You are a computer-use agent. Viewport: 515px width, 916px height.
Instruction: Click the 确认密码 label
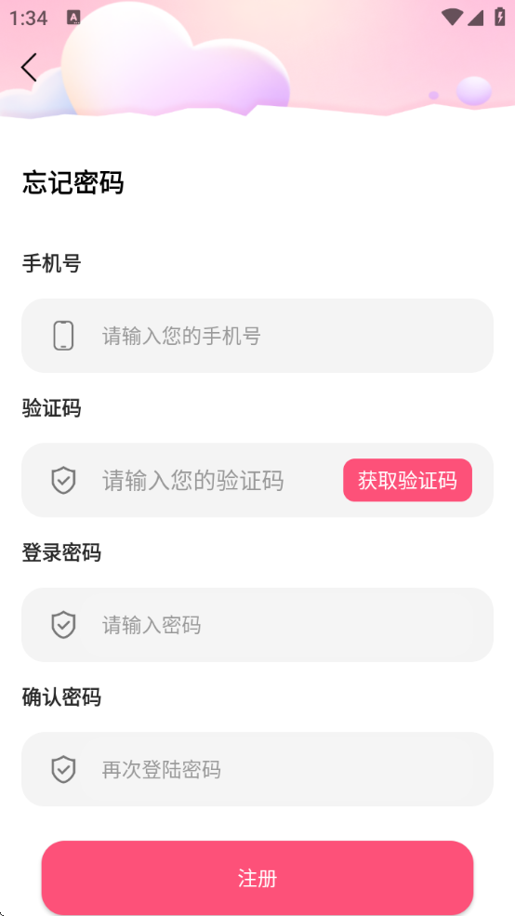[61, 697]
